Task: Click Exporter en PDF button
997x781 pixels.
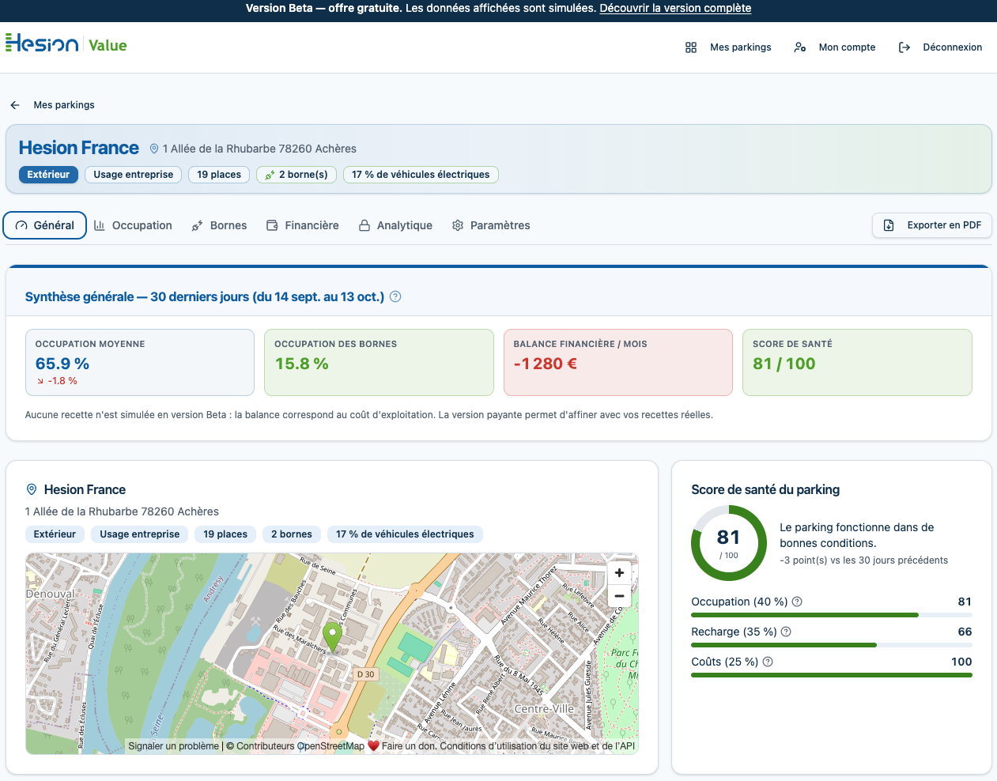Action: pos(931,225)
